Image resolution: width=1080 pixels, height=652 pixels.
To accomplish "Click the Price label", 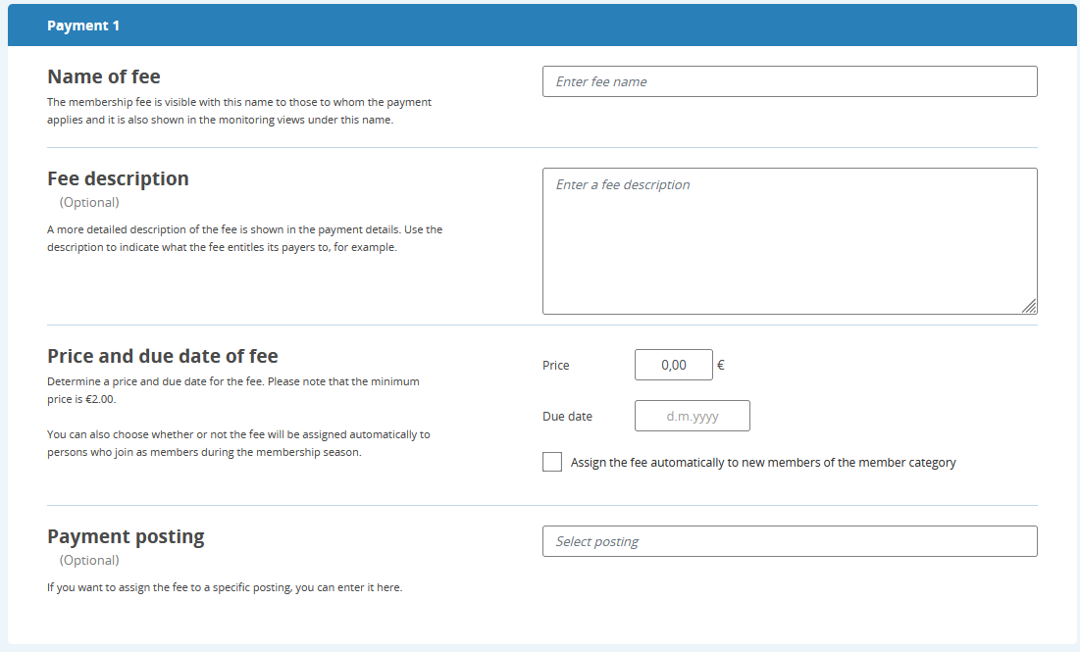I will (556, 365).
